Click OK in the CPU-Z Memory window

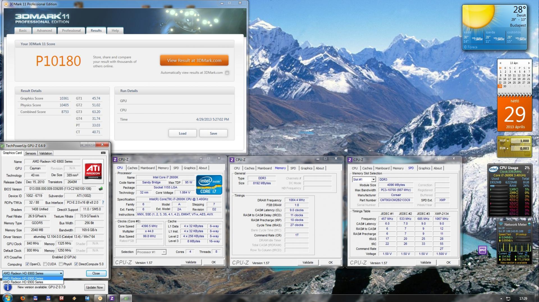tap(331, 262)
